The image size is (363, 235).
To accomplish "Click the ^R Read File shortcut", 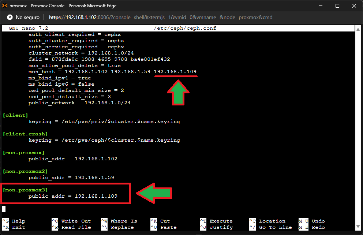I will pos(71,227).
